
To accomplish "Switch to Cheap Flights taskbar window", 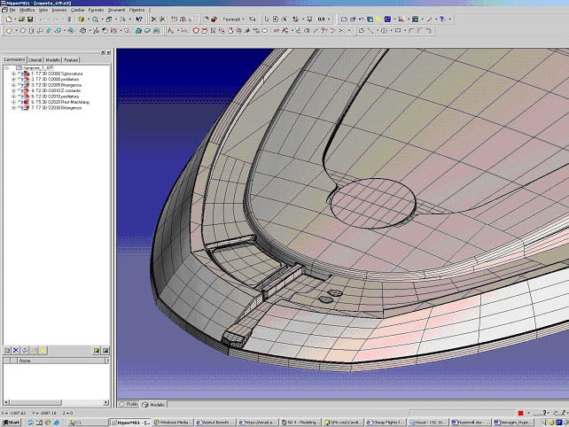I will click(x=385, y=423).
